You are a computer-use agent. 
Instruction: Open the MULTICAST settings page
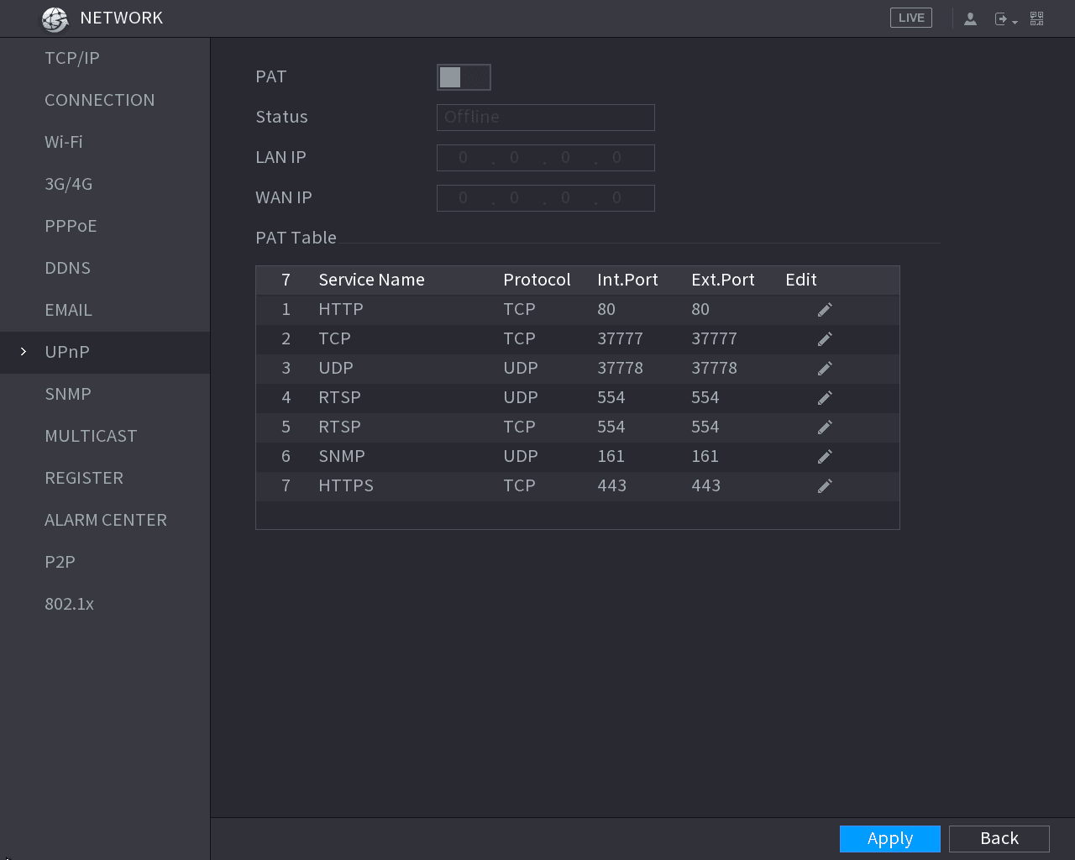point(105,437)
